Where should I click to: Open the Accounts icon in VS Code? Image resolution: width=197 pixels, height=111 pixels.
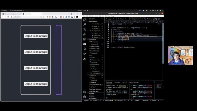[x=85, y=92]
